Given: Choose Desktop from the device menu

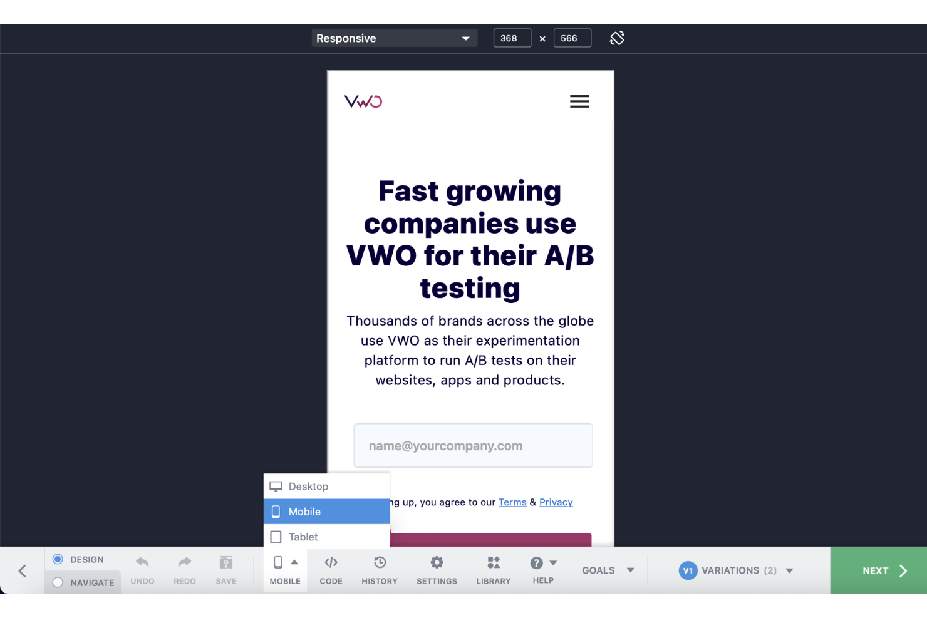Looking at the screenshot, I should [327, 487].
